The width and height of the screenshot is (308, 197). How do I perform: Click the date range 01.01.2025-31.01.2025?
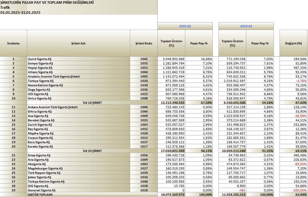click(20, 13)
